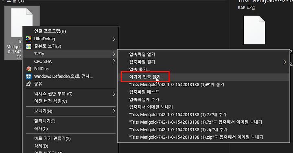Click 압축파일 테스트 submenu item
This screenshot has width=293, height=153.
204,92
